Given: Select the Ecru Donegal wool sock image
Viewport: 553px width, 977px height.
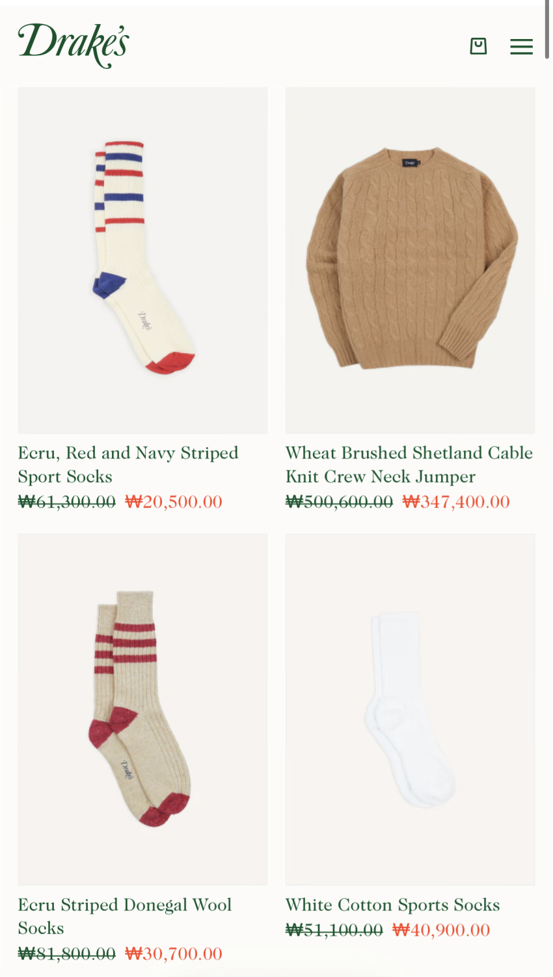Looking at the screenshot, I should point(142,709).
